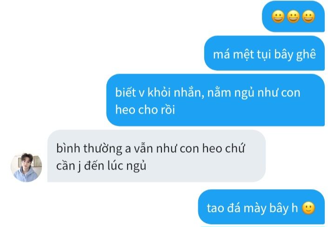This screenshot has height=227, width=335.
Task: Tap the "cần j đến lúc ngủ" text line
Action: point(101,166)
